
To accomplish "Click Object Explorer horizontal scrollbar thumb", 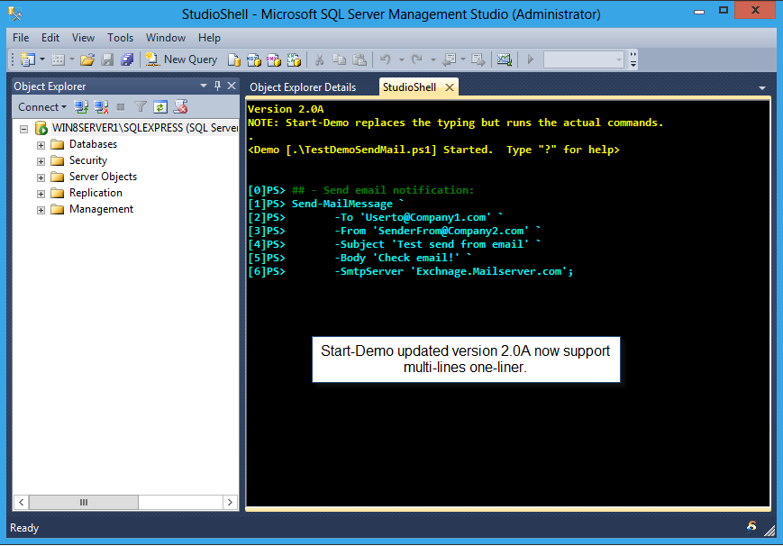I will (x=84, y=502).
